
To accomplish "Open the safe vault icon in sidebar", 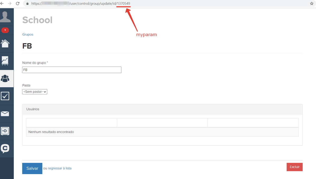I will (5, 131).
